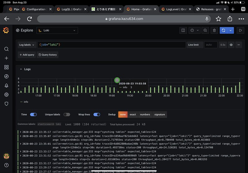Viewport: 248px width, 173px height.
Task: Clear all queries with trash icon
Action: pos(214,30)
